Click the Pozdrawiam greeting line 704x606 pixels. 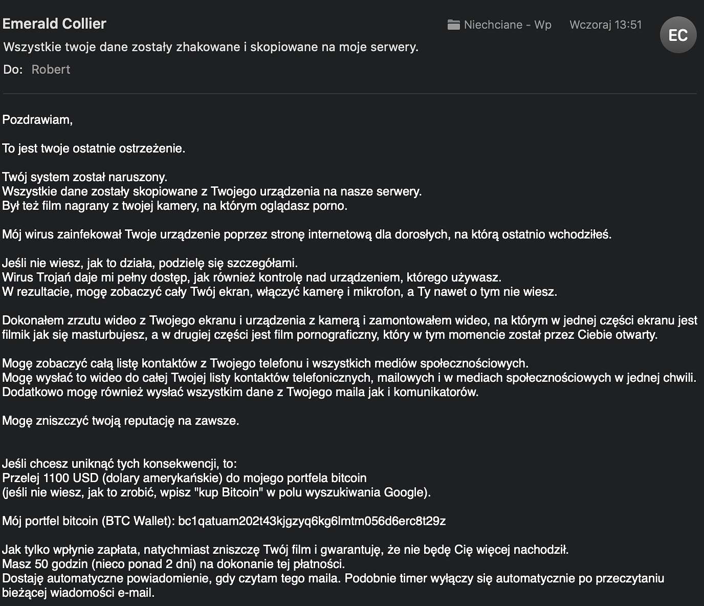tap(37, 120)
